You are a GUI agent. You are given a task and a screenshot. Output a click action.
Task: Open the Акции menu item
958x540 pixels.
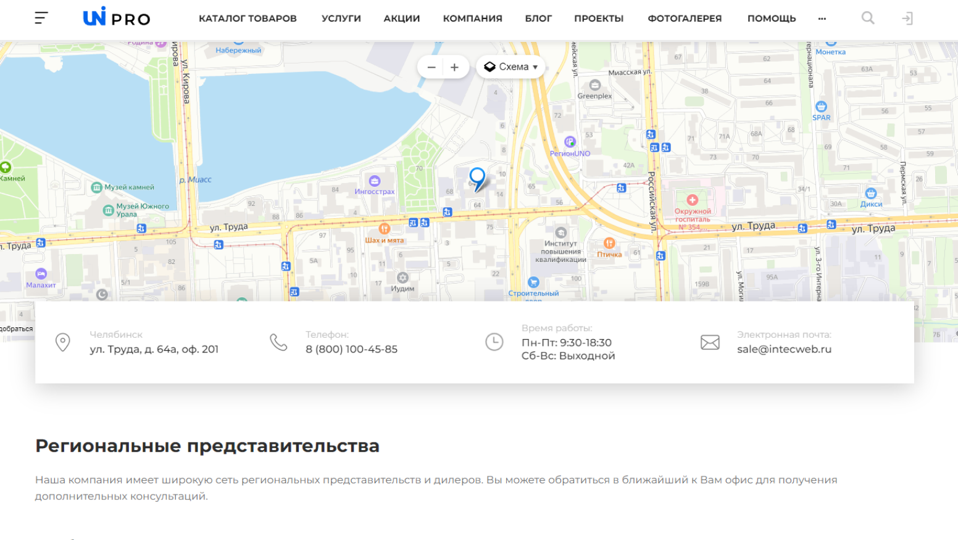[402, 18]
